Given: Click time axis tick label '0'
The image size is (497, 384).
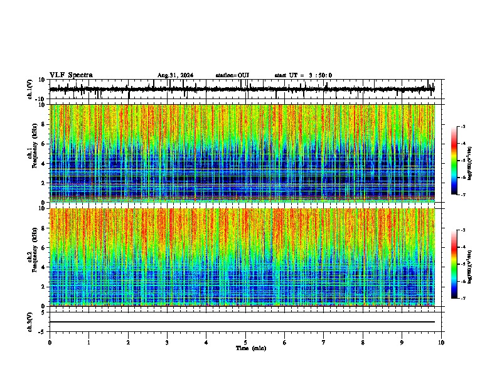Looking at the screenshot, I should (50, 343).
